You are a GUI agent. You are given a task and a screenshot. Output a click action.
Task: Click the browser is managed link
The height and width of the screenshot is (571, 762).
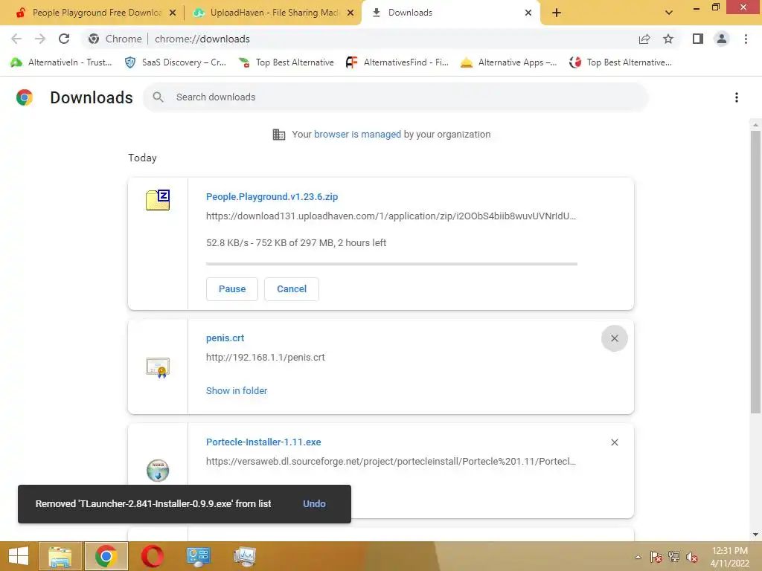(x=357, y=135)
